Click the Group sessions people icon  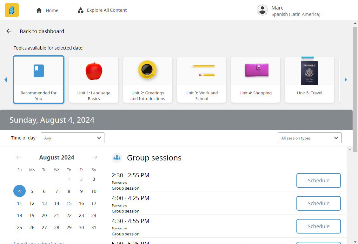pos(117,158)
